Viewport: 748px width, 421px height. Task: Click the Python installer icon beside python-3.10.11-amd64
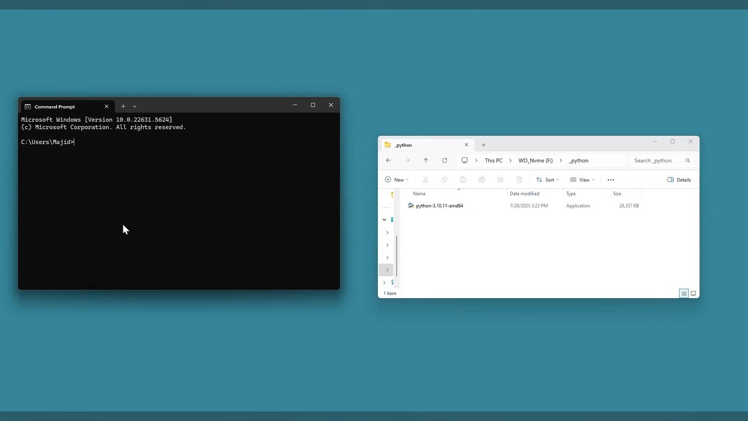(411, 205)
